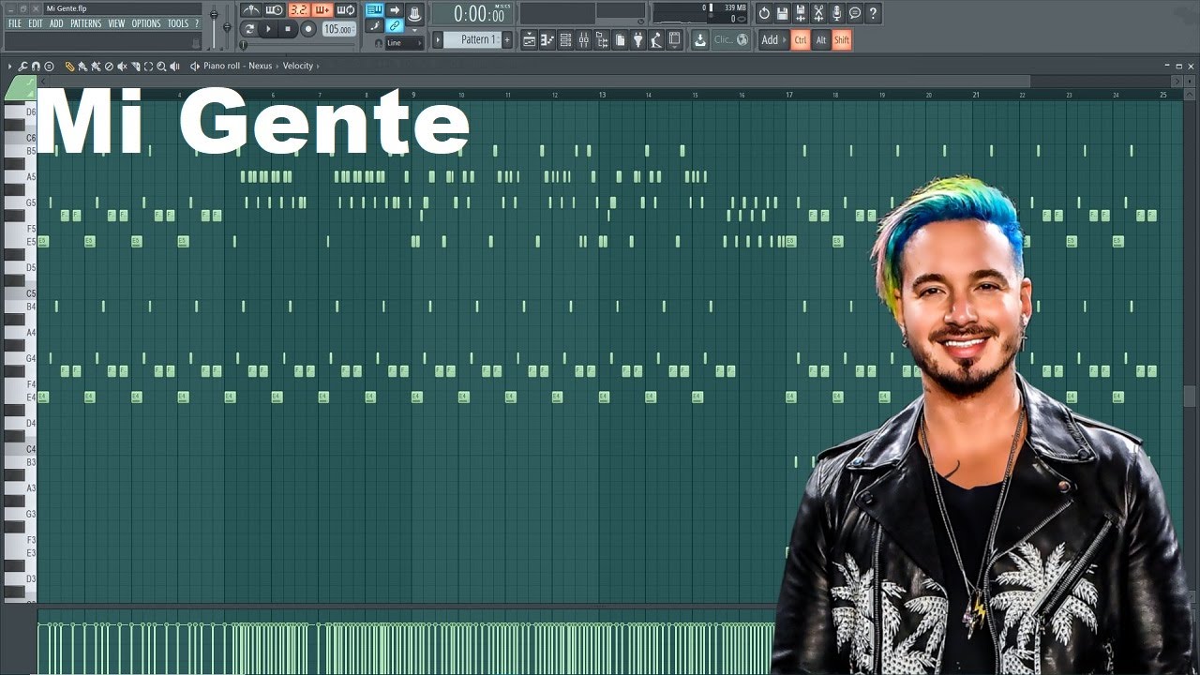This screenshot has height=675, width=1200.
Task: Click the Play button
Action: tap(268, 29)
